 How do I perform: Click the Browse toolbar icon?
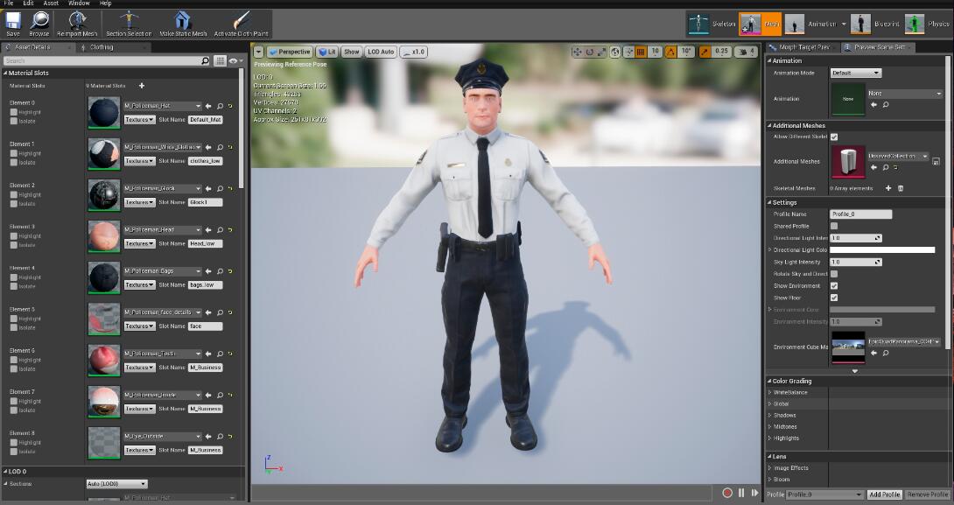coord(39,21)
